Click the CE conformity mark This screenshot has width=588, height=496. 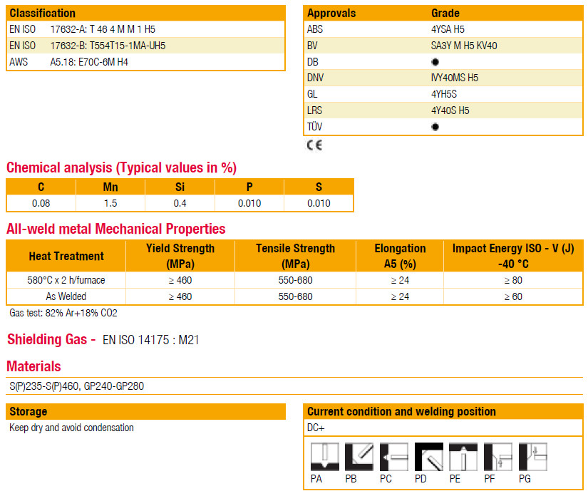(314, 145)
